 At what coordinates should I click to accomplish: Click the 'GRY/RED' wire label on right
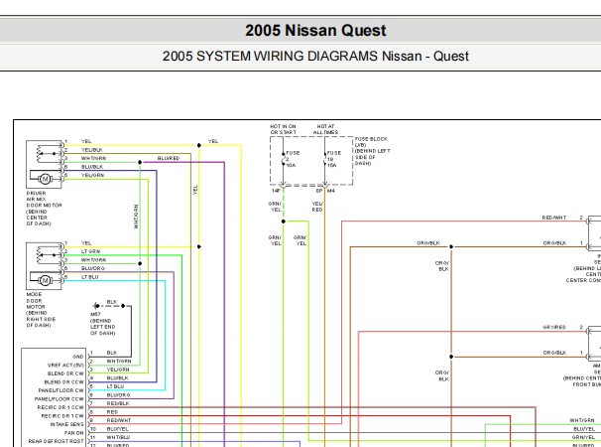pyautogui.click(x=554, y=327)
